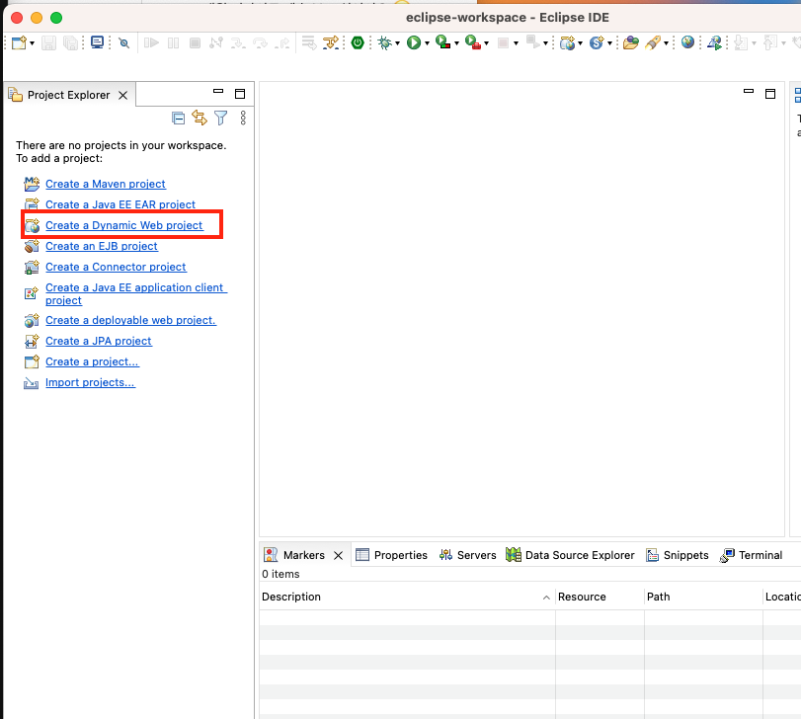Click Create a Maven project link
This screenshot has height=719, width=801.
106,184
